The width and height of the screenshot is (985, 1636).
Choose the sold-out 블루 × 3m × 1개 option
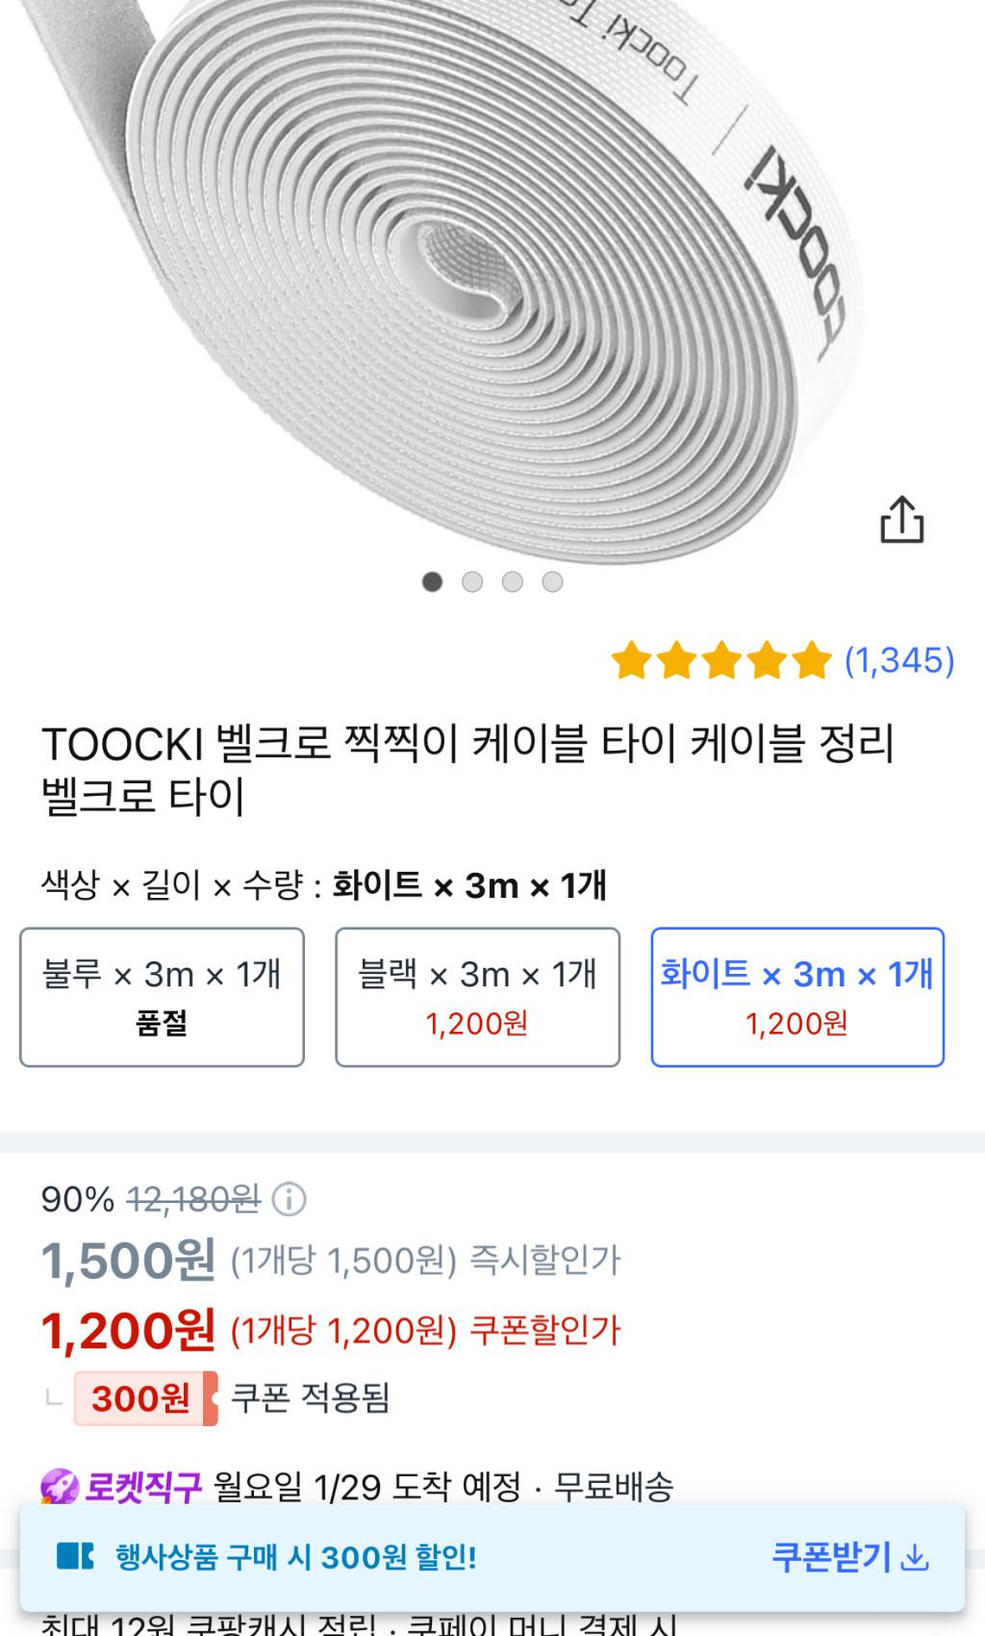[x=162, y=997]
